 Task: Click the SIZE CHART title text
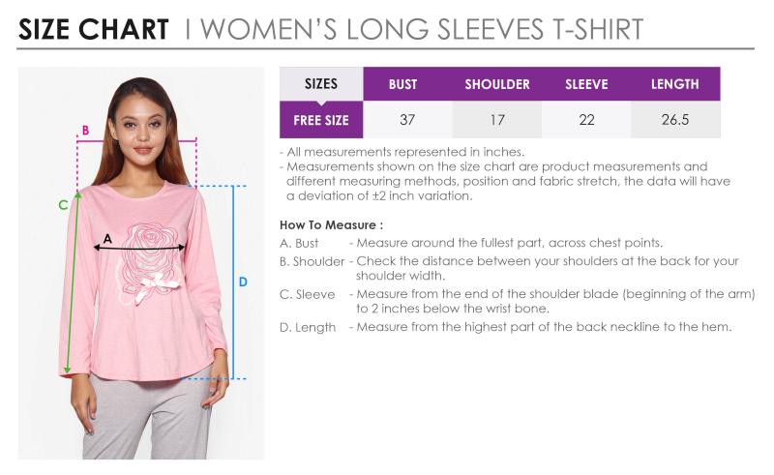94,29
